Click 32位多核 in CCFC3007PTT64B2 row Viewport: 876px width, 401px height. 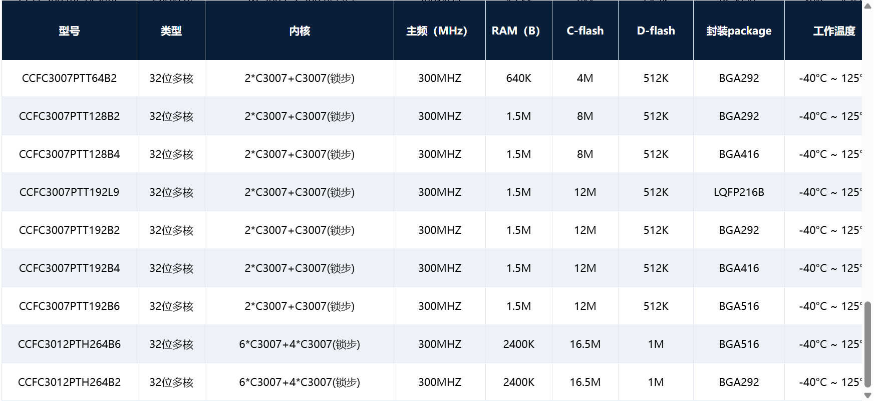click(x=171, y=78)
